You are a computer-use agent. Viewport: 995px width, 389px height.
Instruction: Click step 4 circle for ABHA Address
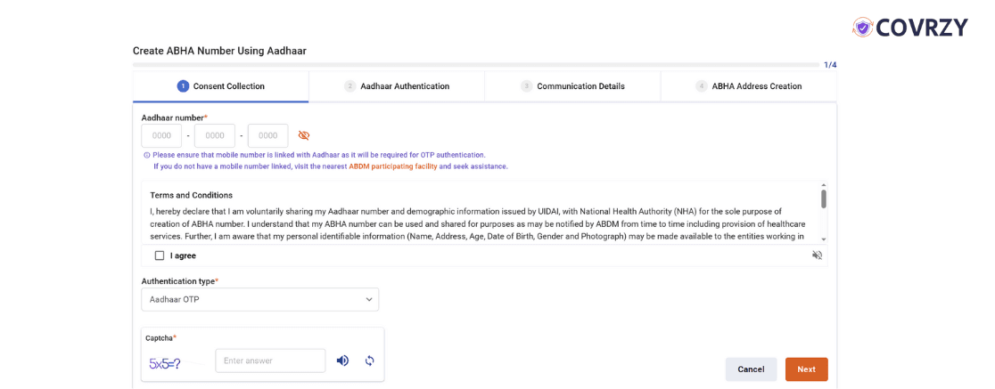pyautogui.click(x=702, y=86)
